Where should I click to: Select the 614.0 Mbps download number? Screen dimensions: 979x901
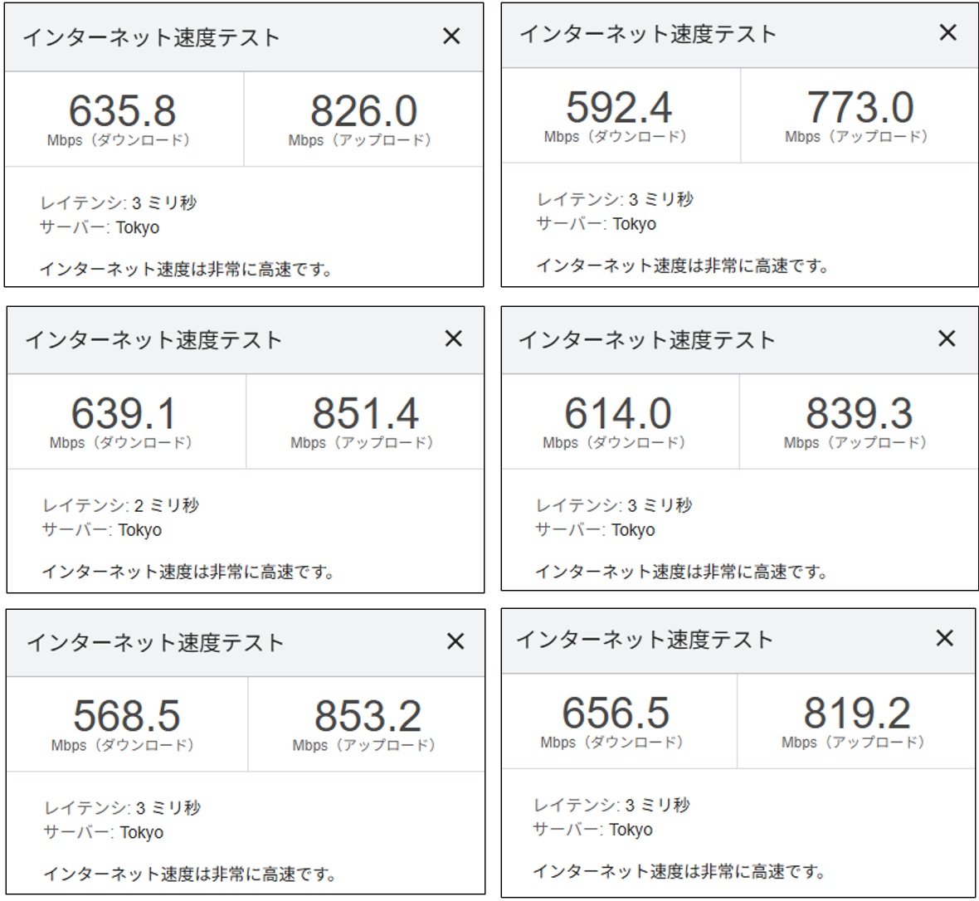[617, 414]
